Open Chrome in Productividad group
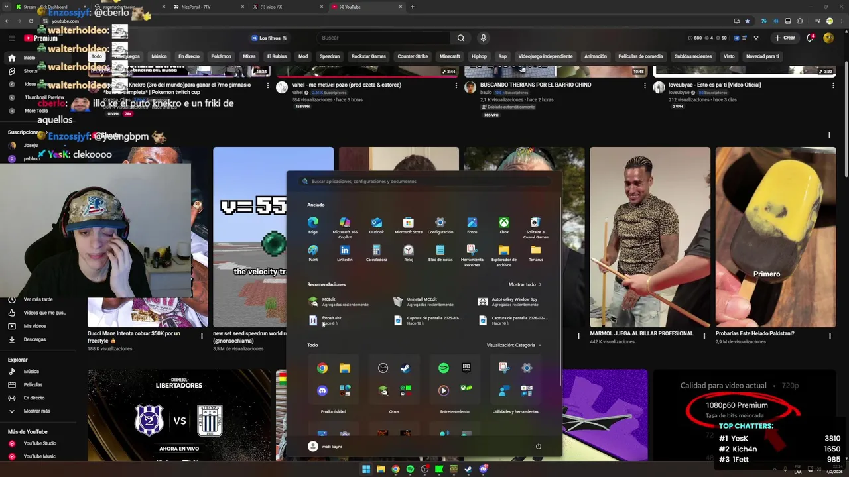Image resolution: width=849 pixels, height=477 pixels. pyautogui.click(x=322, y=368)
